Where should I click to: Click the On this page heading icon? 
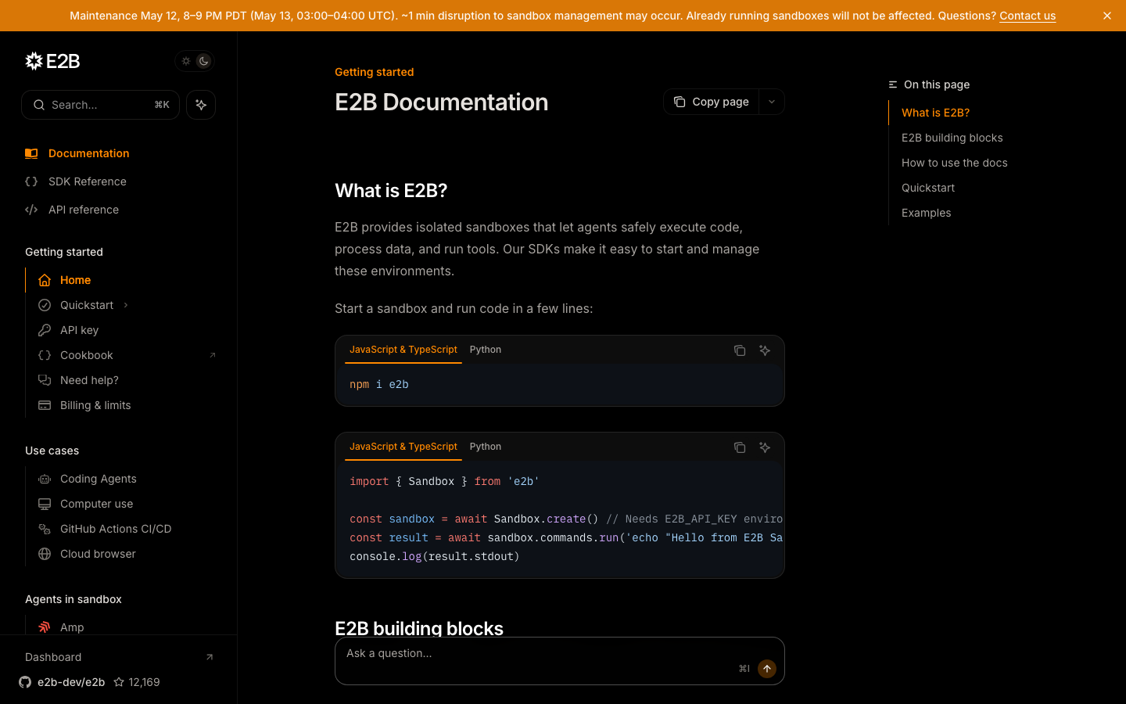coord(893,84)
